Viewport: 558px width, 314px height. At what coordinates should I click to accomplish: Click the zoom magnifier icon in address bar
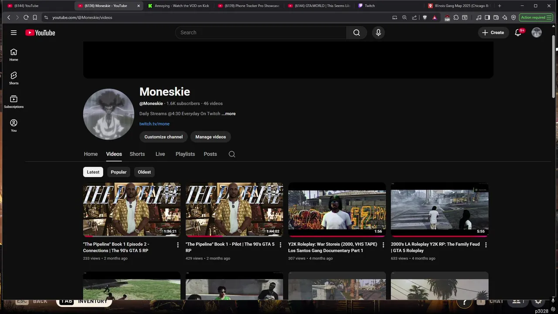click(405, 17)
